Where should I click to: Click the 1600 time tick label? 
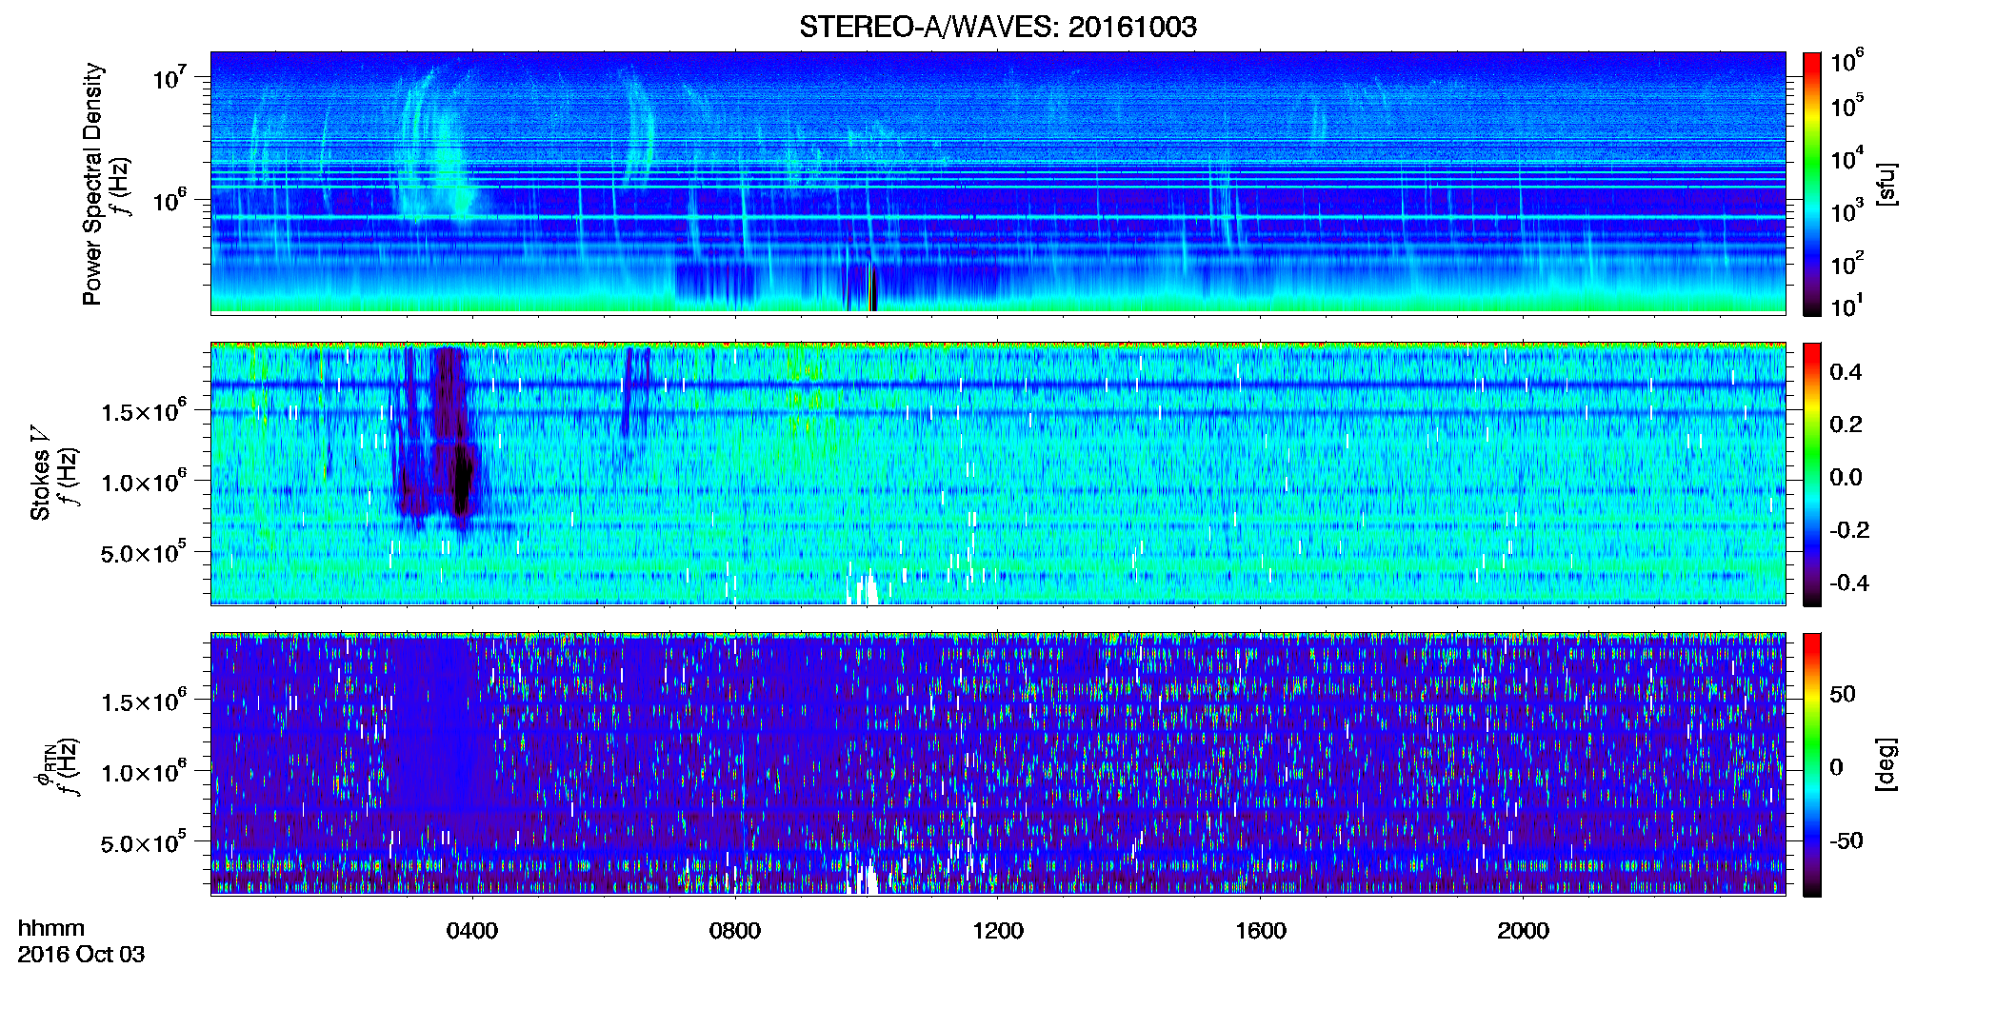pos(1261,931)
